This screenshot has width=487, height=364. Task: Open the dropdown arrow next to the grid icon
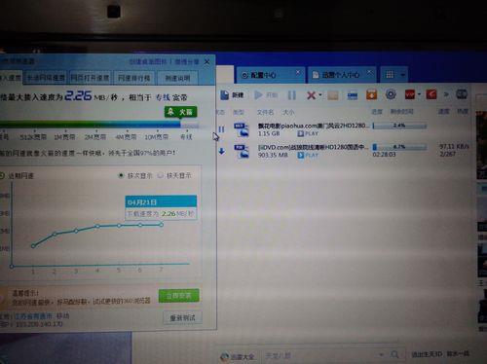tap(402, 75)
